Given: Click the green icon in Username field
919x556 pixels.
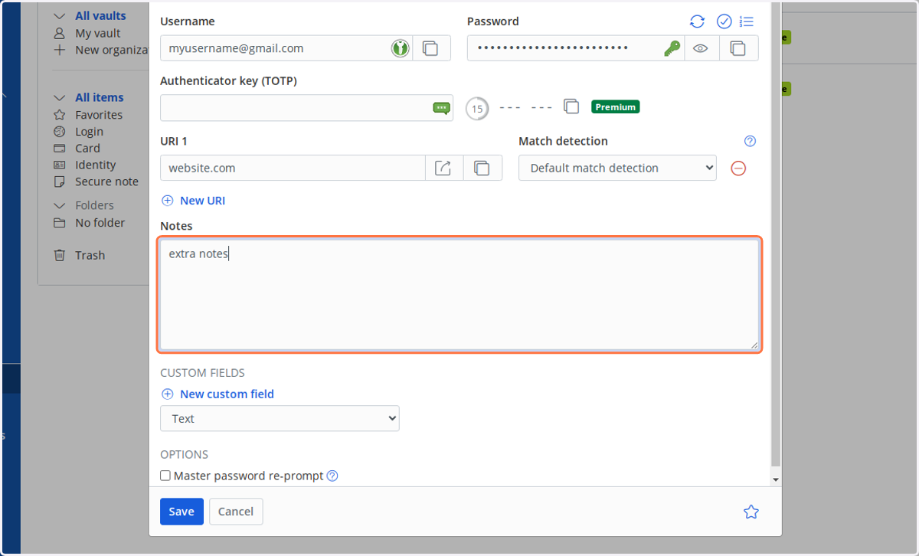Looking at the screenshot, I should [x=400, y=48].
